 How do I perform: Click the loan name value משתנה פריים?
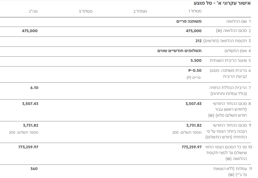pos(189,21)
